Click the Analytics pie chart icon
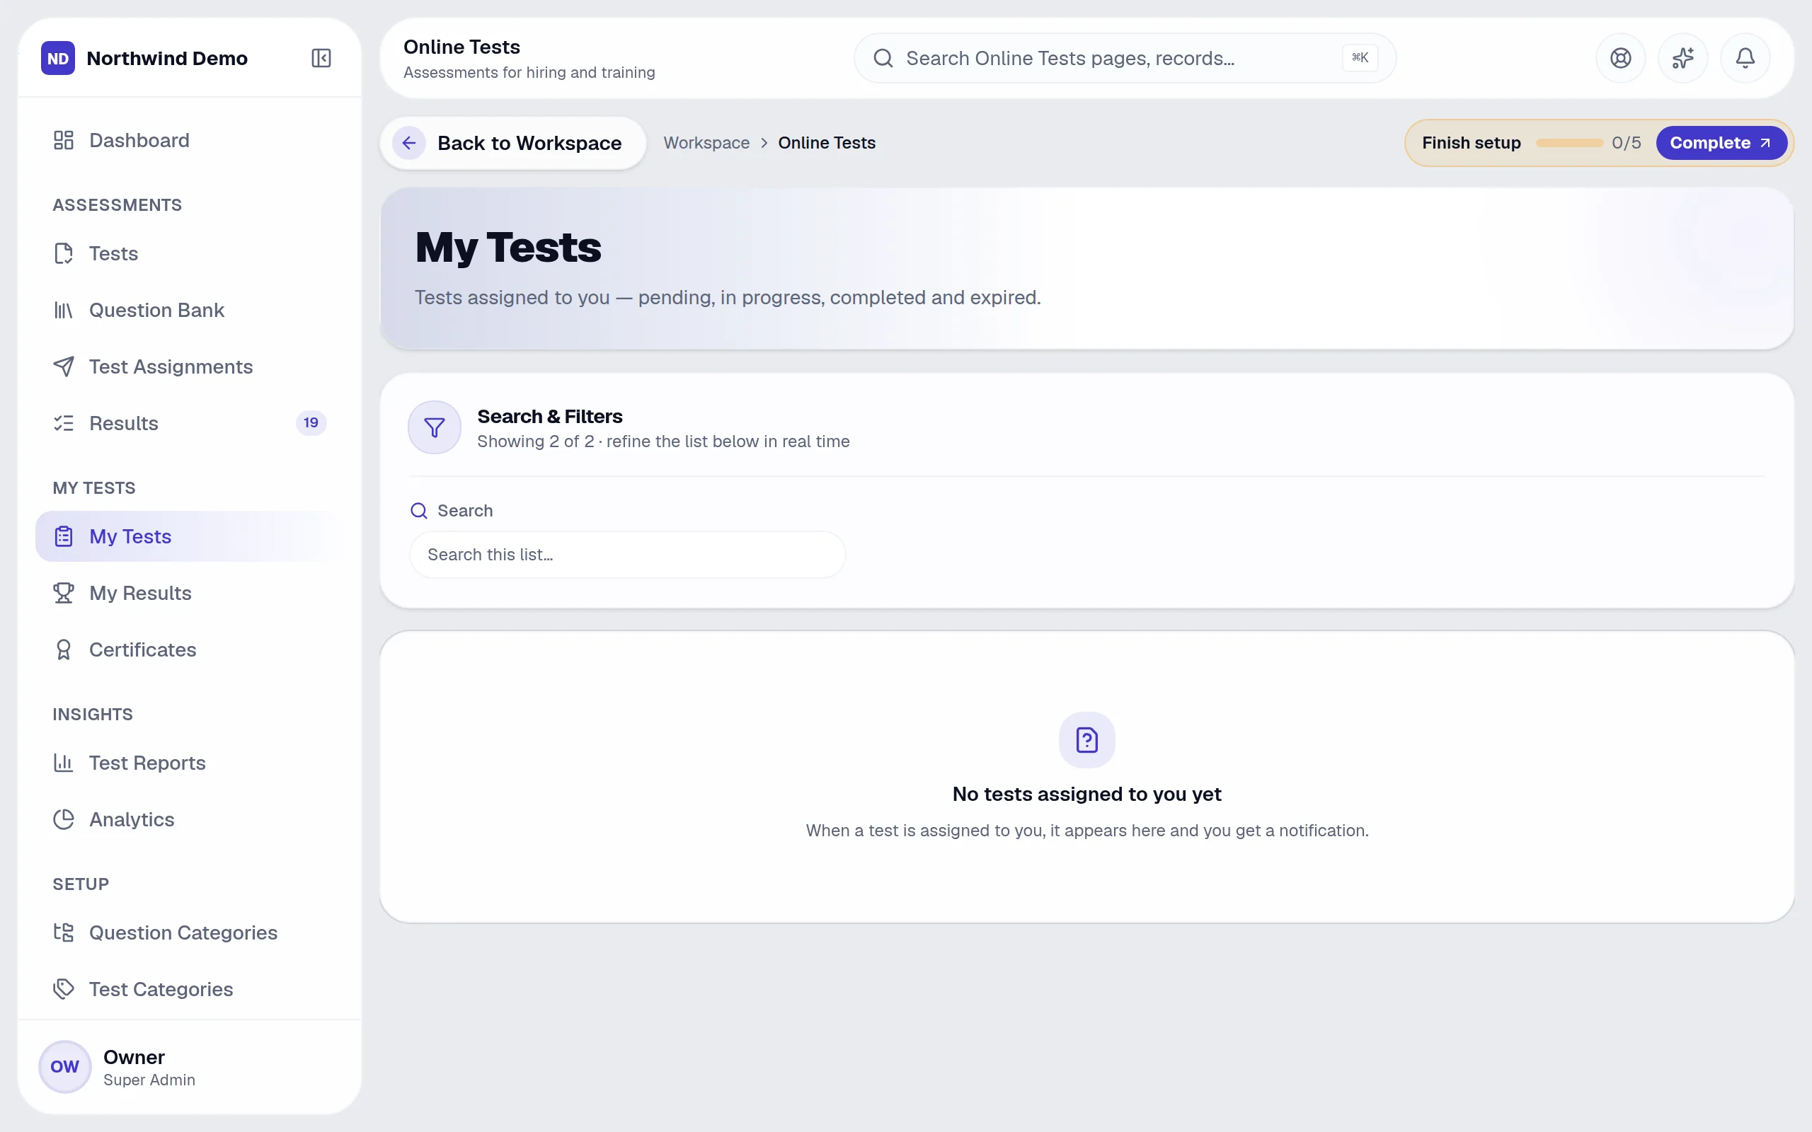This screenshot has height=1132, width=1812. (64, 819)
